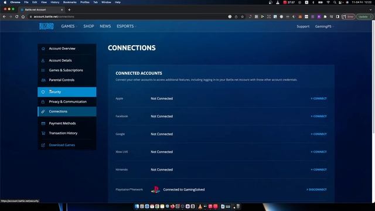The height and width of the screenshot is (211, 375).
Task: Open the Trash in the Dock
Action: (238, 206)
